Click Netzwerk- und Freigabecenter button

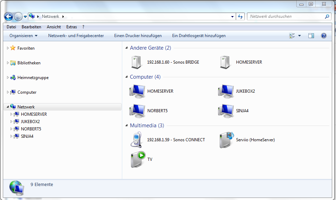click(x=76, y=36)
